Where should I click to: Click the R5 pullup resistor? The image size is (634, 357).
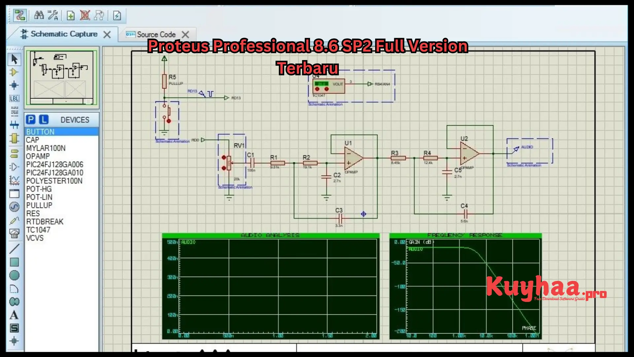(164, 81)
